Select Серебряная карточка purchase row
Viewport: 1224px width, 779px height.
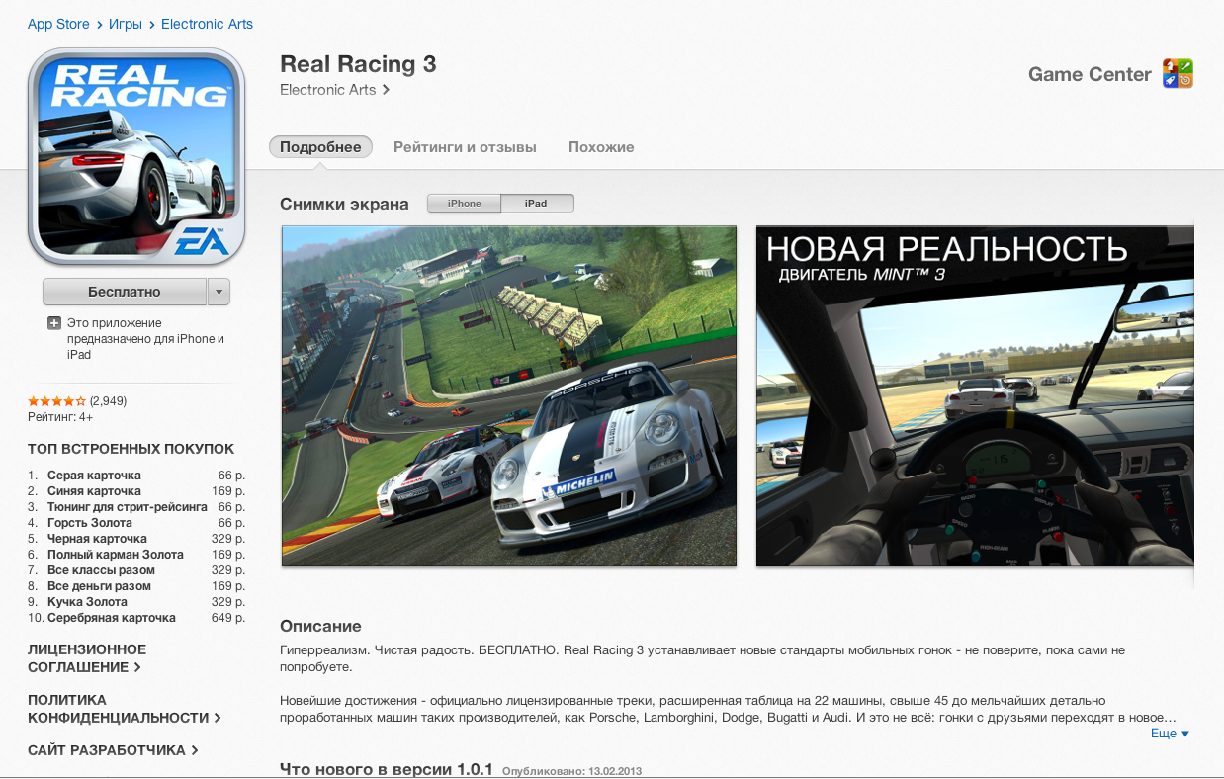point(136,618)
